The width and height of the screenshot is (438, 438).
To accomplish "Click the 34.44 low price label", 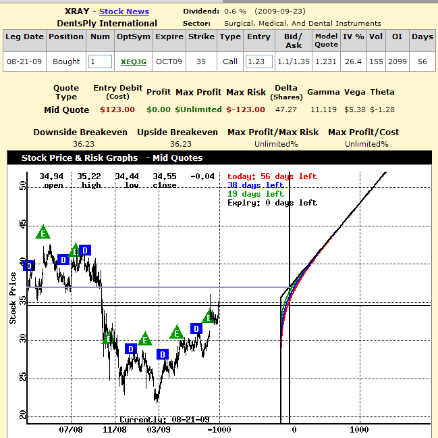I will point(127,176).
